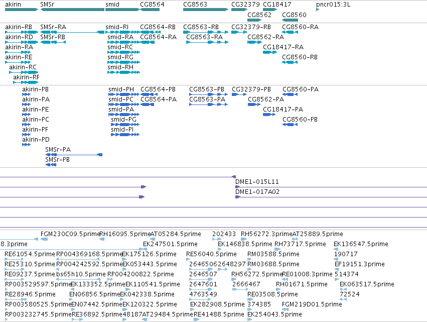Select protein SMSr-PA

74,155
